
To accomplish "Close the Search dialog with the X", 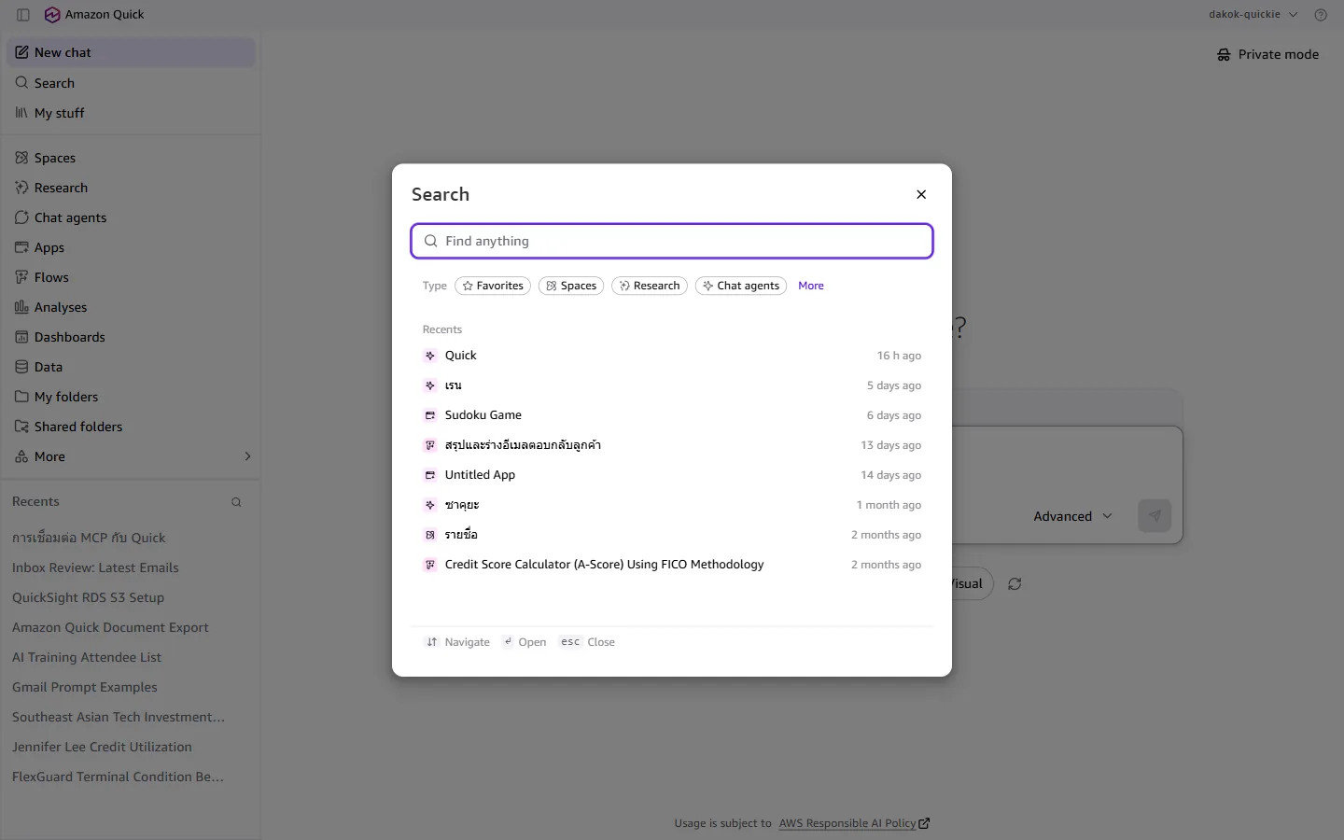I will pos(921,194).
